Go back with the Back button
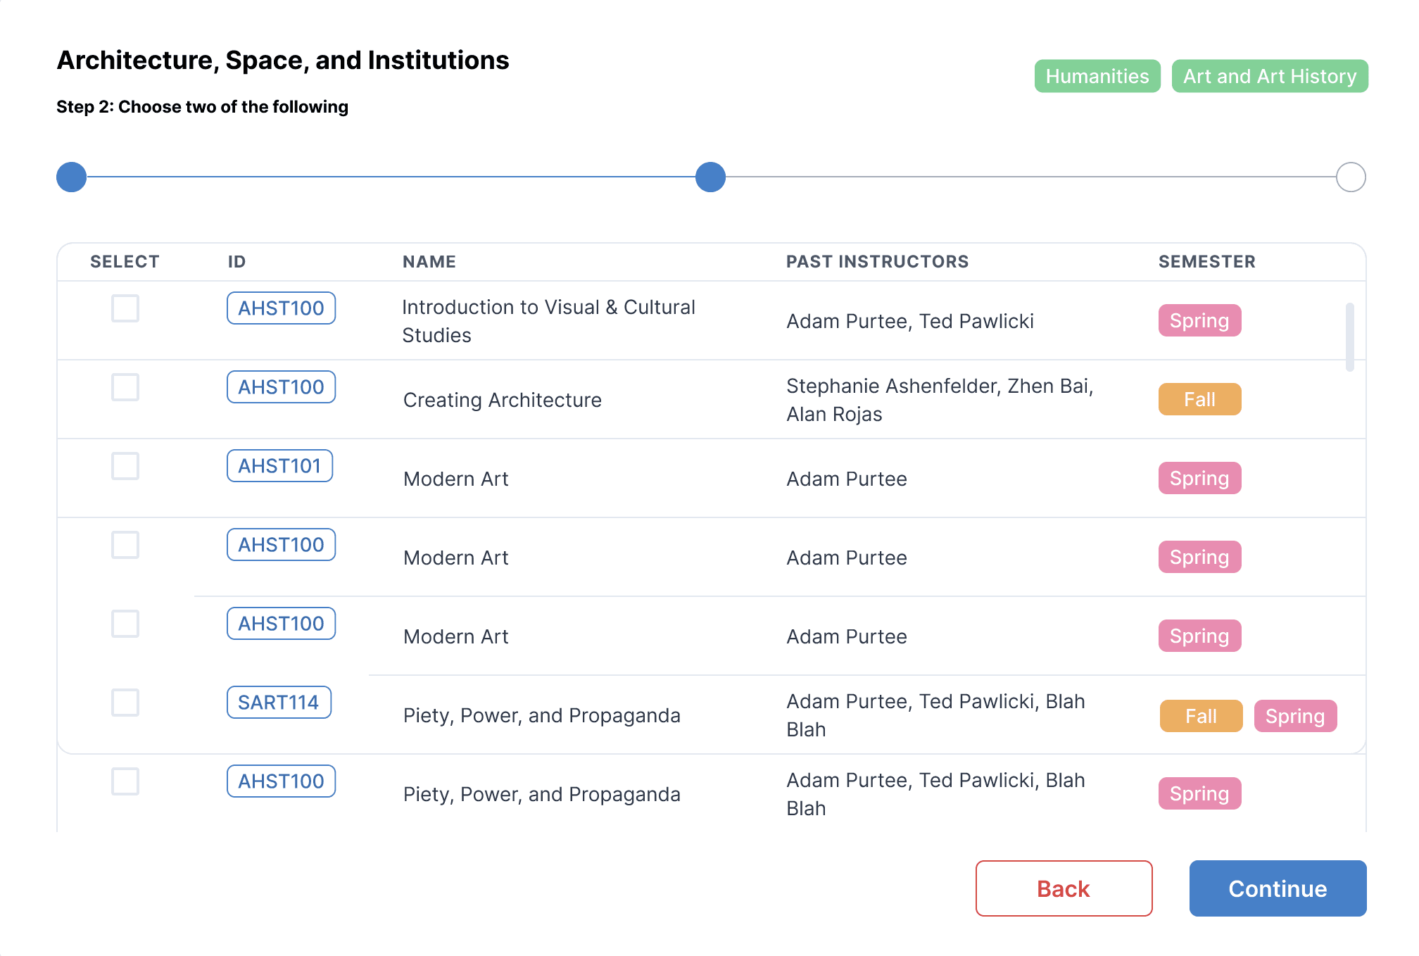The width and height of the screenshot is (1419, 956). pyautogui.click(x=1064, y=888)
